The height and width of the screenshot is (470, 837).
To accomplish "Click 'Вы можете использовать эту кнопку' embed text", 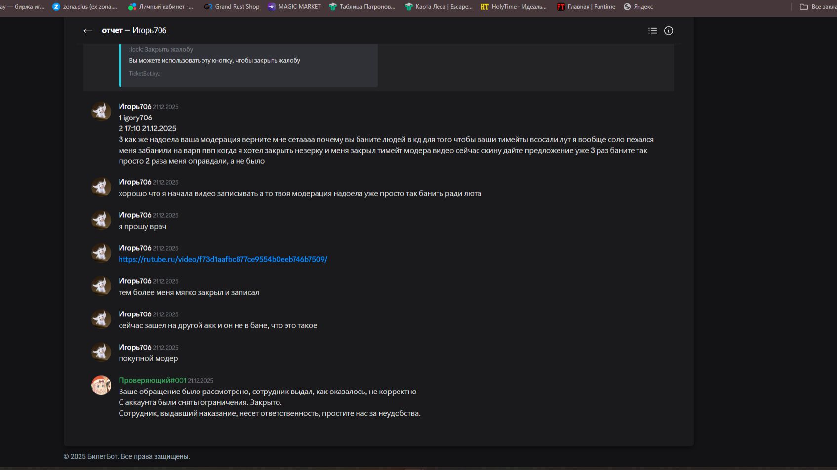I will 215,61.
